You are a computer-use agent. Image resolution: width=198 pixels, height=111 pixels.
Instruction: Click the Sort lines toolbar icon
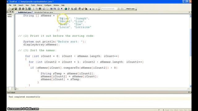[x=72, y=9]
